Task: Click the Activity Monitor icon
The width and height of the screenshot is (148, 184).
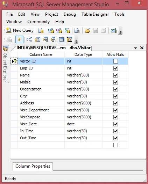Action: 114,30
